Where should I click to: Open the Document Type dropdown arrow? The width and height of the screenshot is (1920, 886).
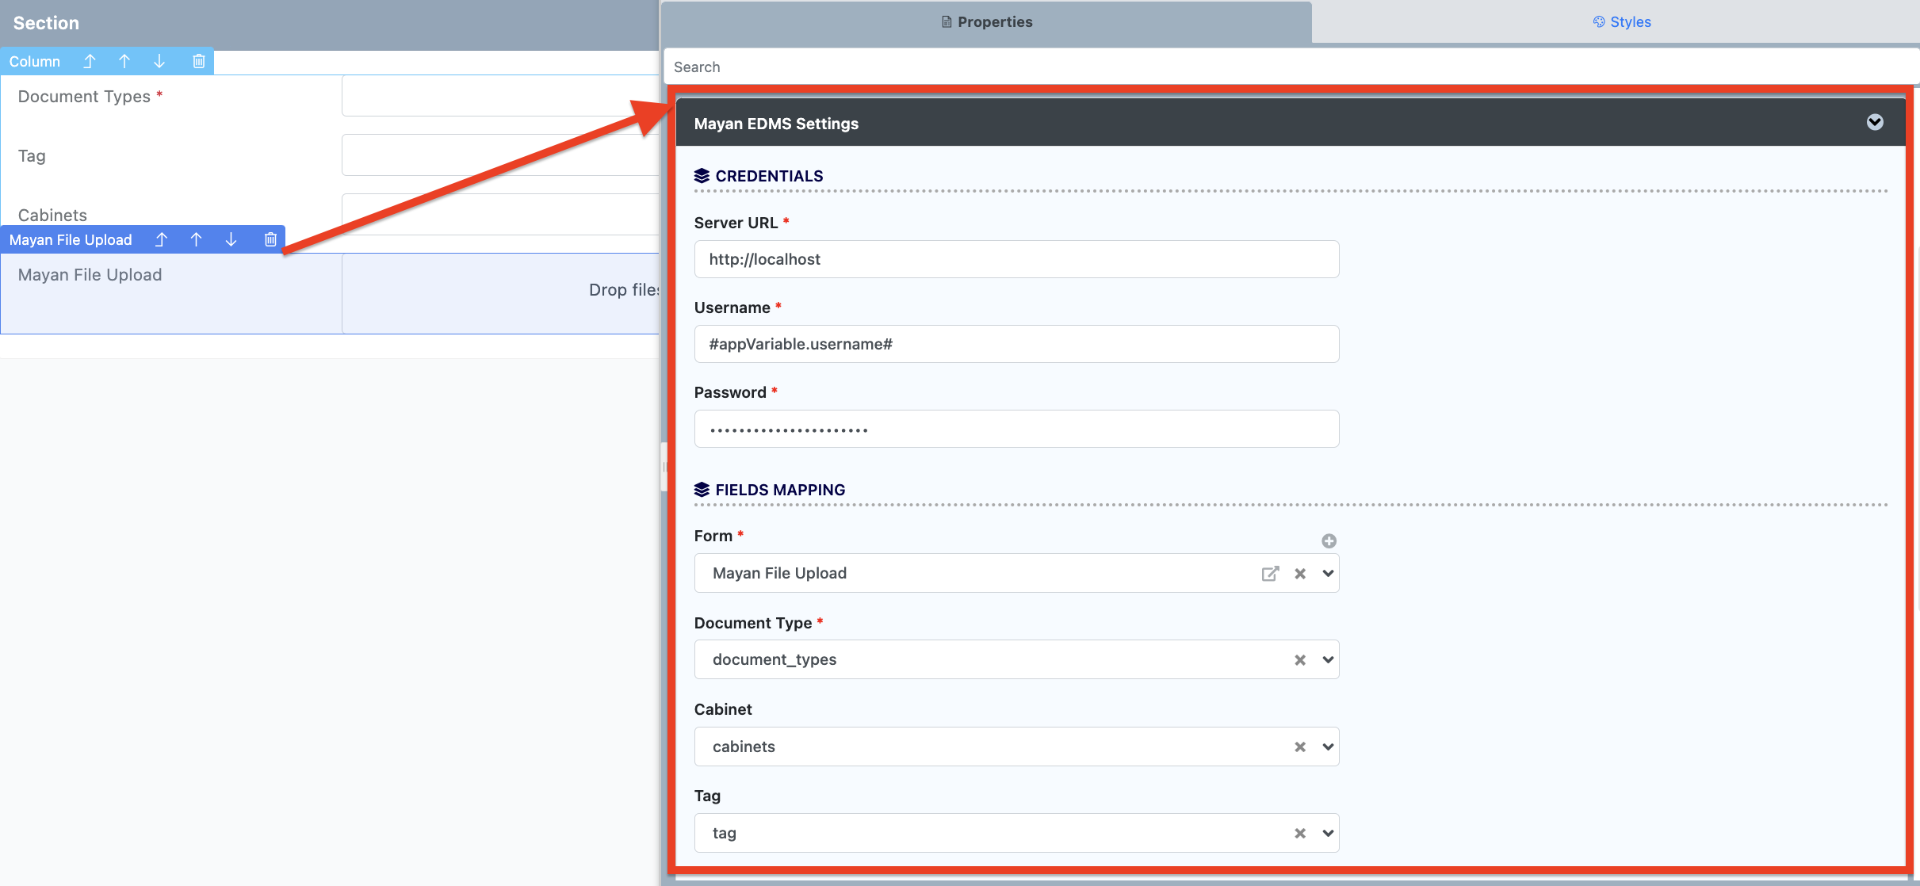pyautogui.click(x=1328, y=659)
